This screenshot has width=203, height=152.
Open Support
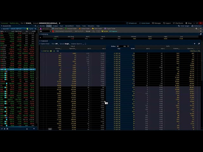click(167, 23)
